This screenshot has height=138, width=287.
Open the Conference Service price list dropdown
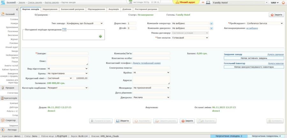265,23
